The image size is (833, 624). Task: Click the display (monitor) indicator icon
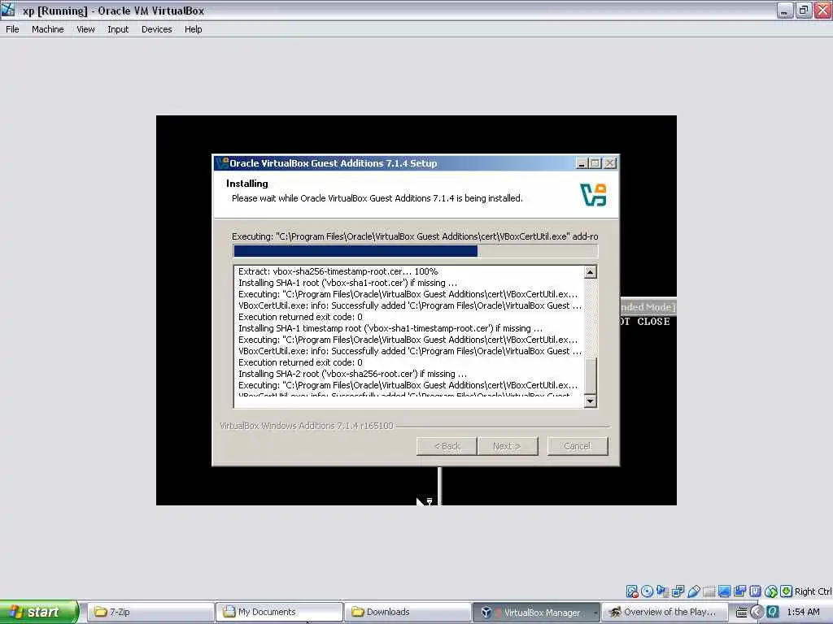[724, 591]
